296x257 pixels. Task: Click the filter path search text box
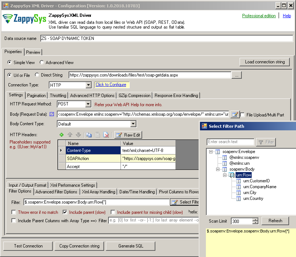click(230, 142)
